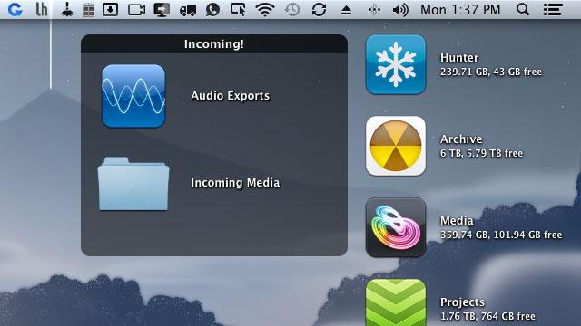581x326 pixels.
Task: Open the volume speaker menu
Action: [x=400, y=10]
